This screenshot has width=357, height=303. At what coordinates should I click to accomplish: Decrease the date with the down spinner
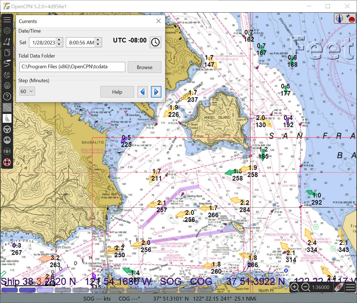60,45
